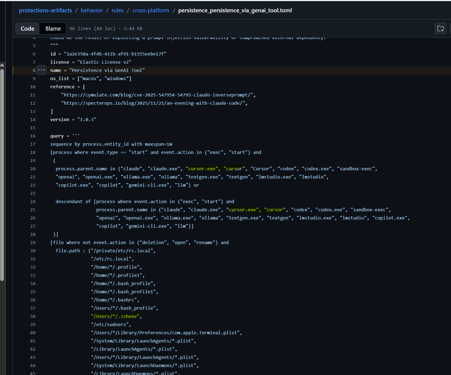Click the id value "1a2e350a-4f4b-411b-af91-b1555eebe17f"
Image resolution: width=451 pixels, height=375 pixels.
click(115, 54)
